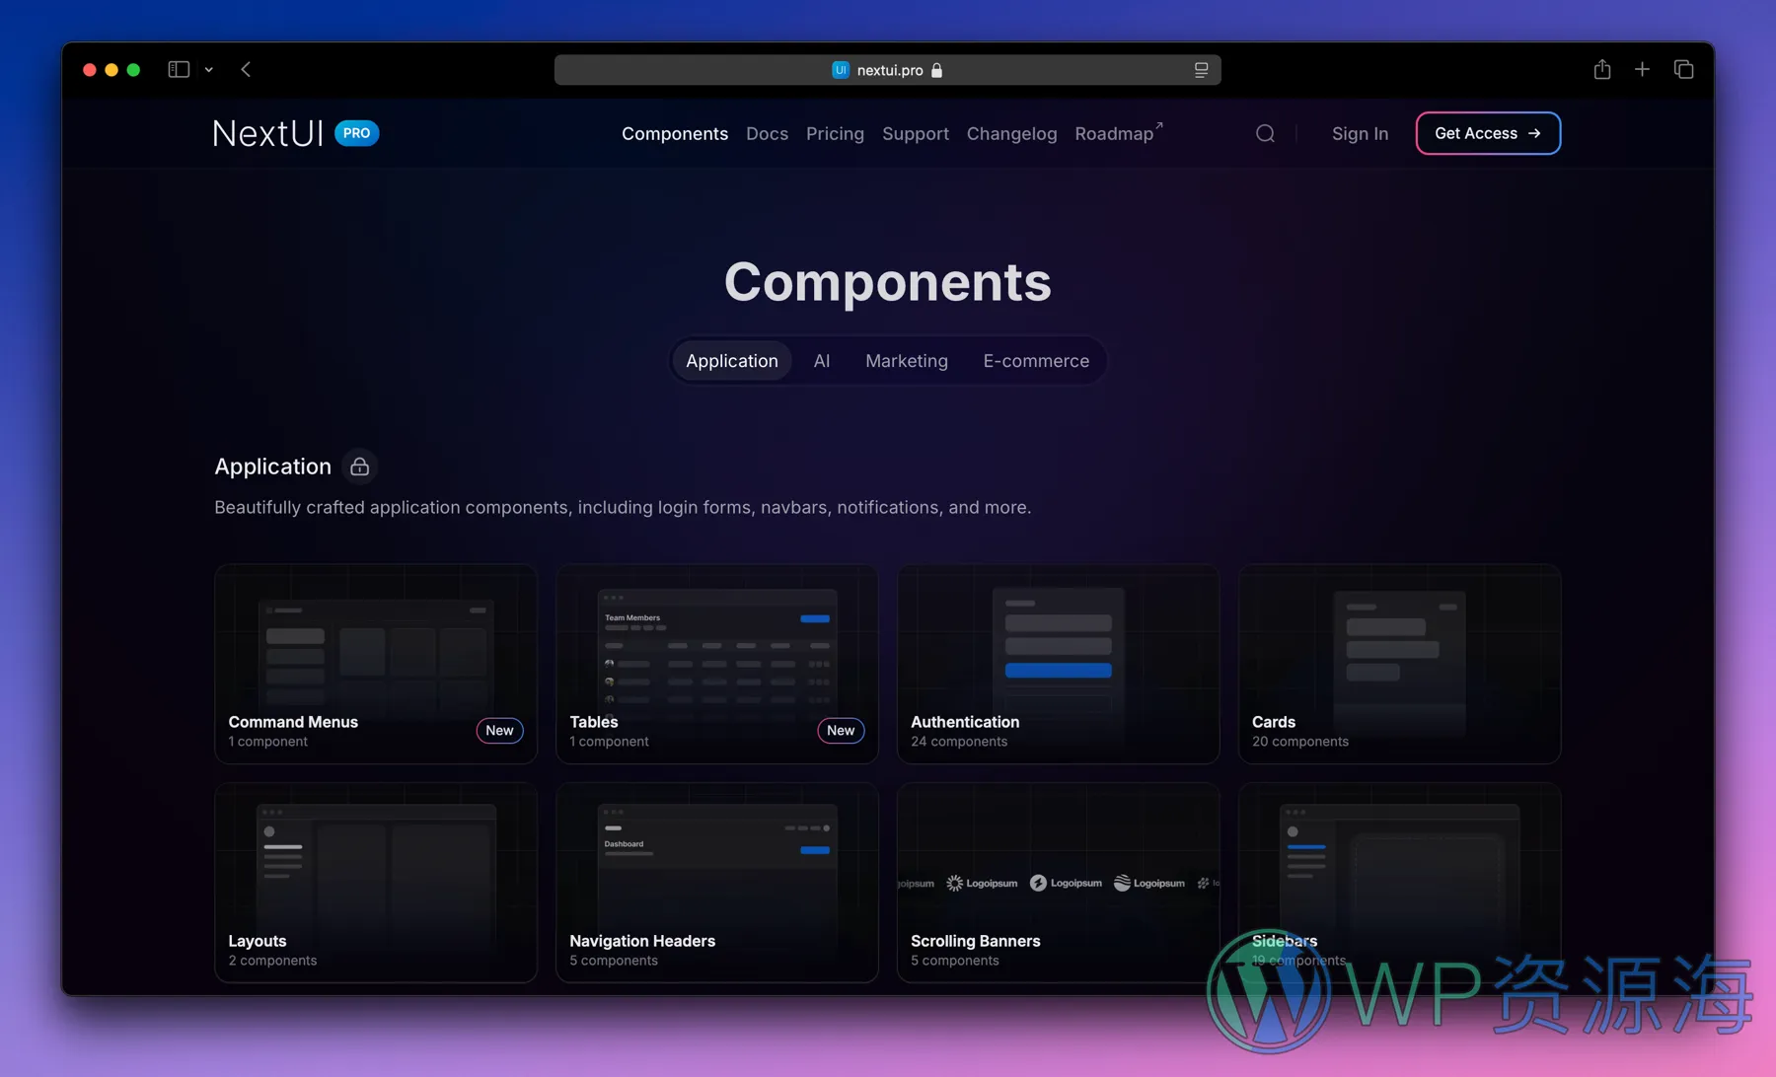Open the Navigation Headers card
Screen dimensions: 1776x1077
point(717,883)
